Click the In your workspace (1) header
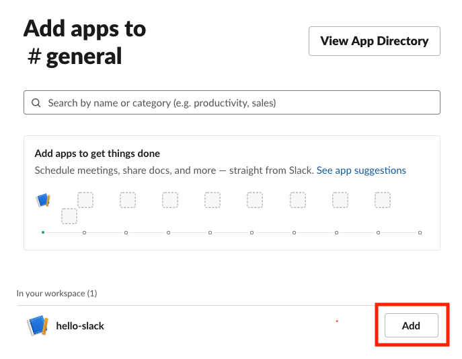 coord(57,294)
